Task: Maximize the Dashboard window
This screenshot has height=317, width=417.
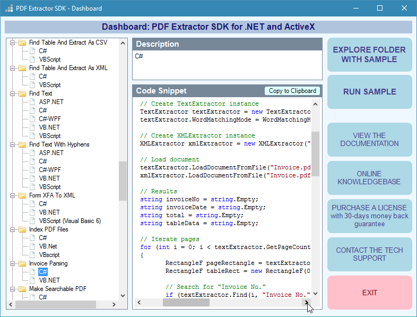Action: [x=380, y=8]
